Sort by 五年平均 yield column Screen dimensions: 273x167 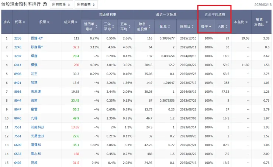(125, 27)
